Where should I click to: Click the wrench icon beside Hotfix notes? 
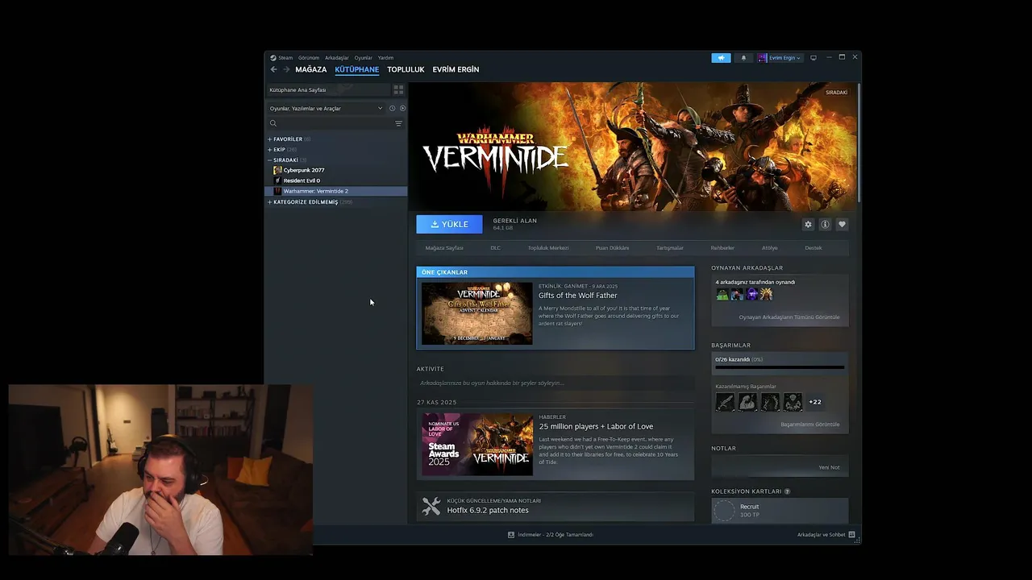click(431, 506)
